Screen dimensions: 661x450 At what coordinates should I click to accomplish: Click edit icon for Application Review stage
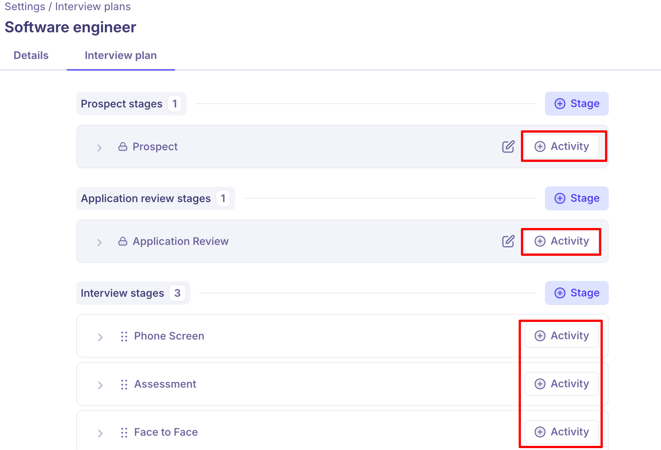pos(508,241)
